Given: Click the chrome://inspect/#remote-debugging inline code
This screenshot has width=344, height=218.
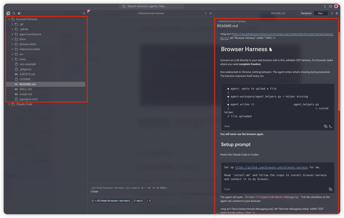Looking at the screenshot, I should click(271, 197).
